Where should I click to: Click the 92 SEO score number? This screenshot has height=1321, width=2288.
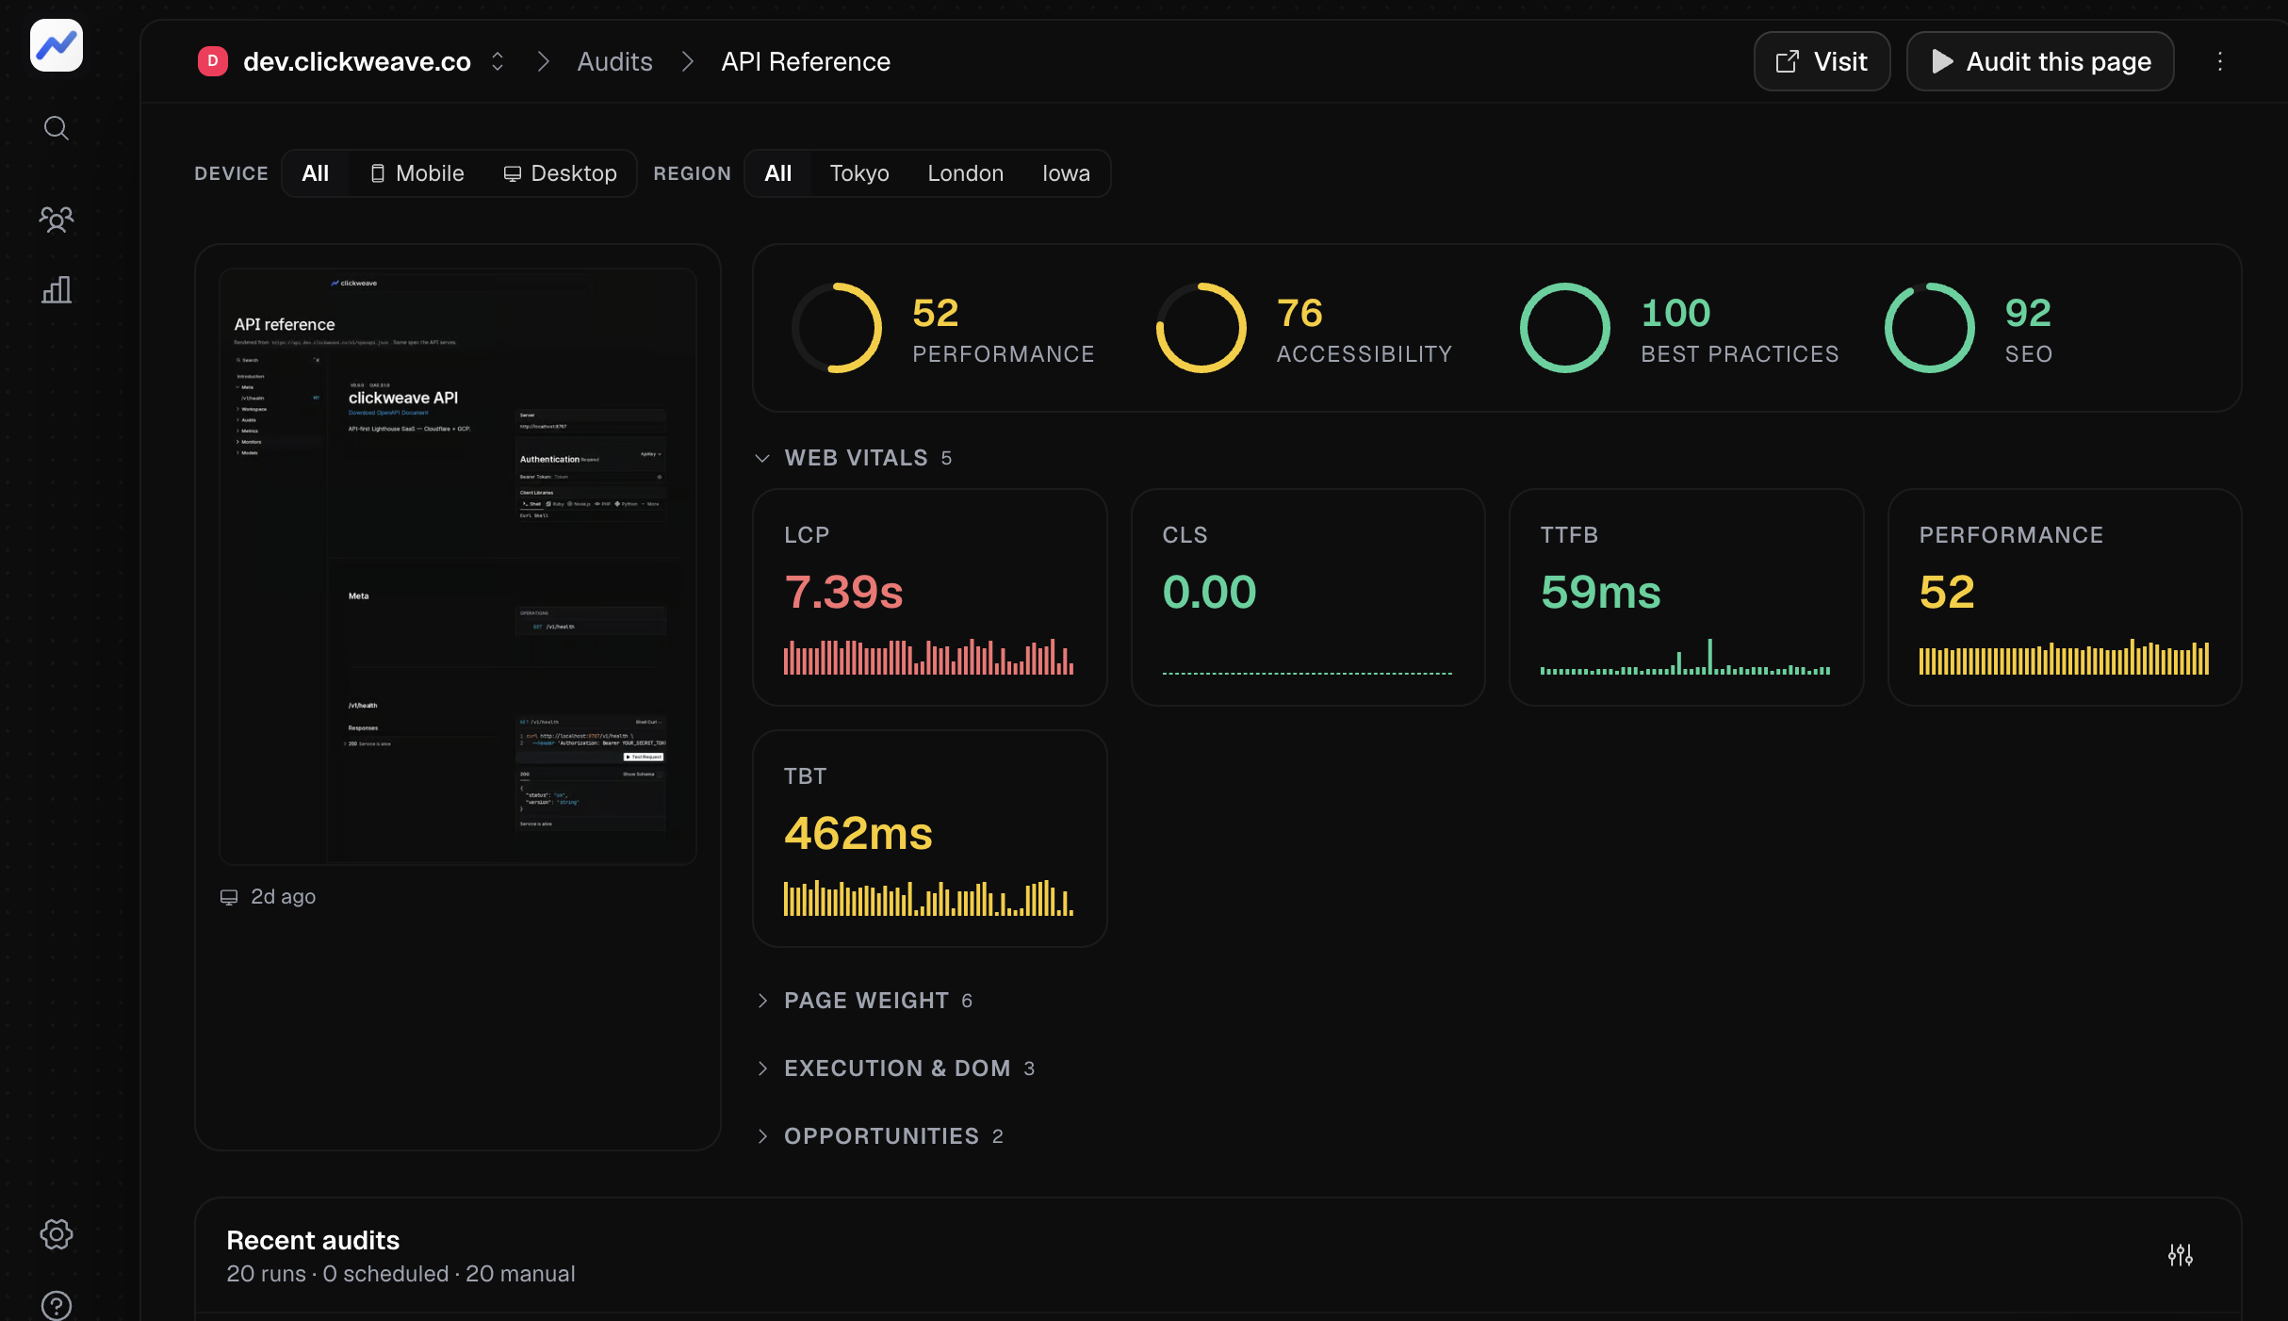point(2028,313)
